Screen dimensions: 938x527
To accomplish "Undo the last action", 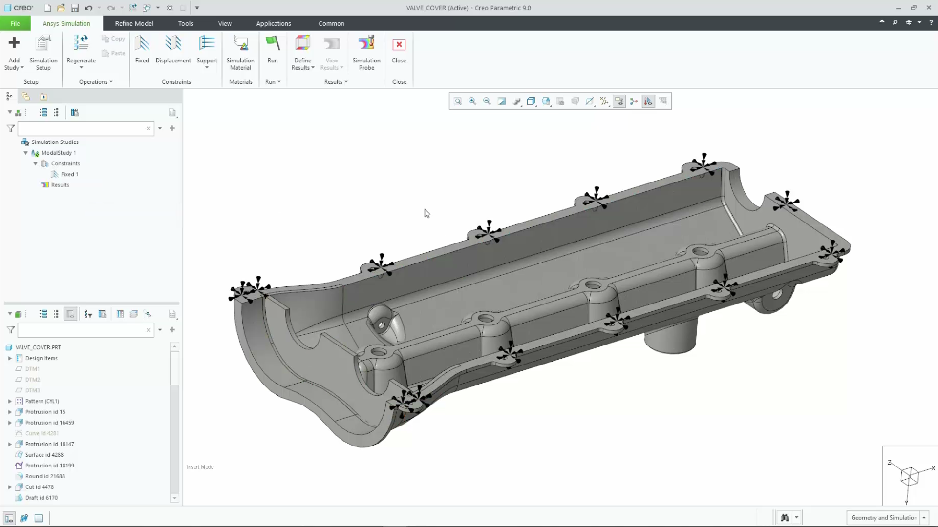I will tap(88, 8).
